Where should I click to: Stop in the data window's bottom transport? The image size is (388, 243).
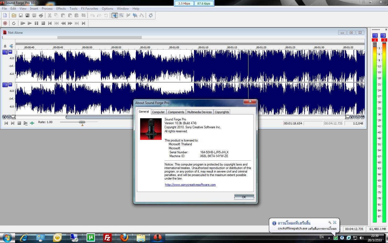(19, 123)
